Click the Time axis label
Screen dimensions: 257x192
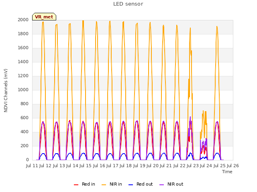pos(227,172)
